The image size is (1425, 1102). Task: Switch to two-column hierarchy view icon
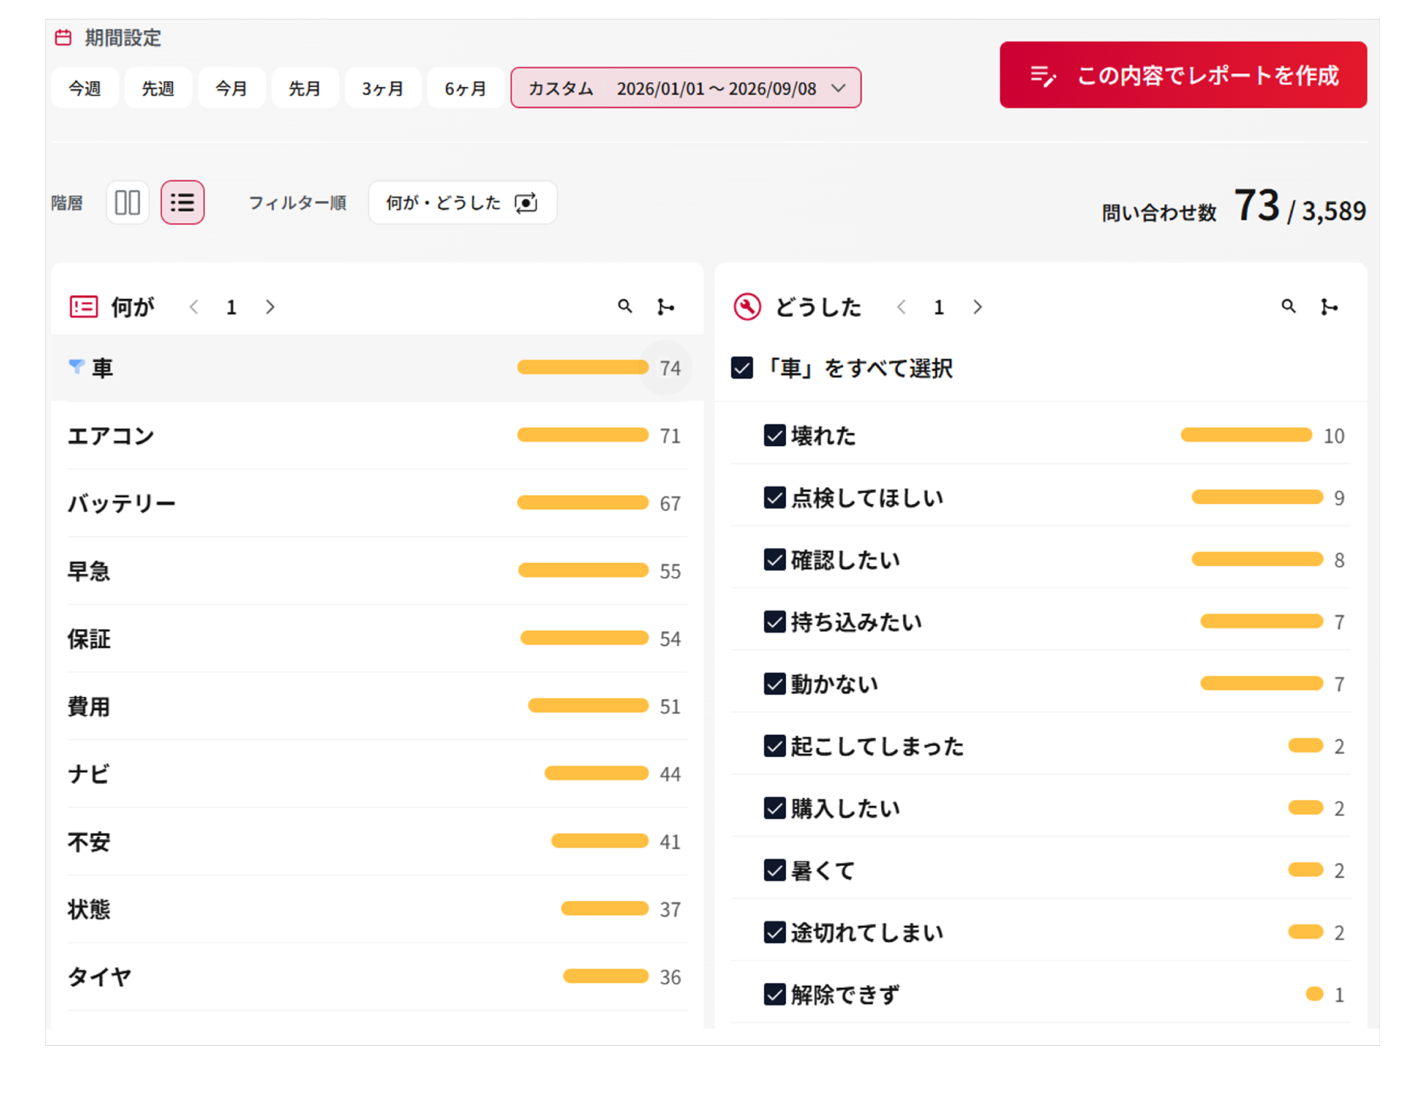click(127, 202)
